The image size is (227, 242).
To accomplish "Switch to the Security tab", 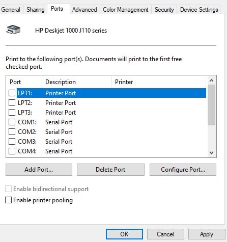I will (x=164, y=10).
